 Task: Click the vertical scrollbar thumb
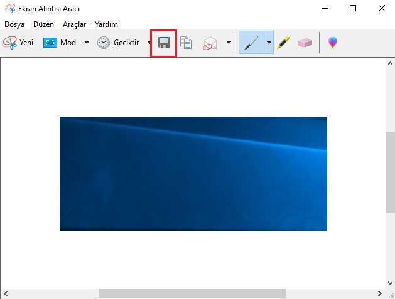(390, 172)
